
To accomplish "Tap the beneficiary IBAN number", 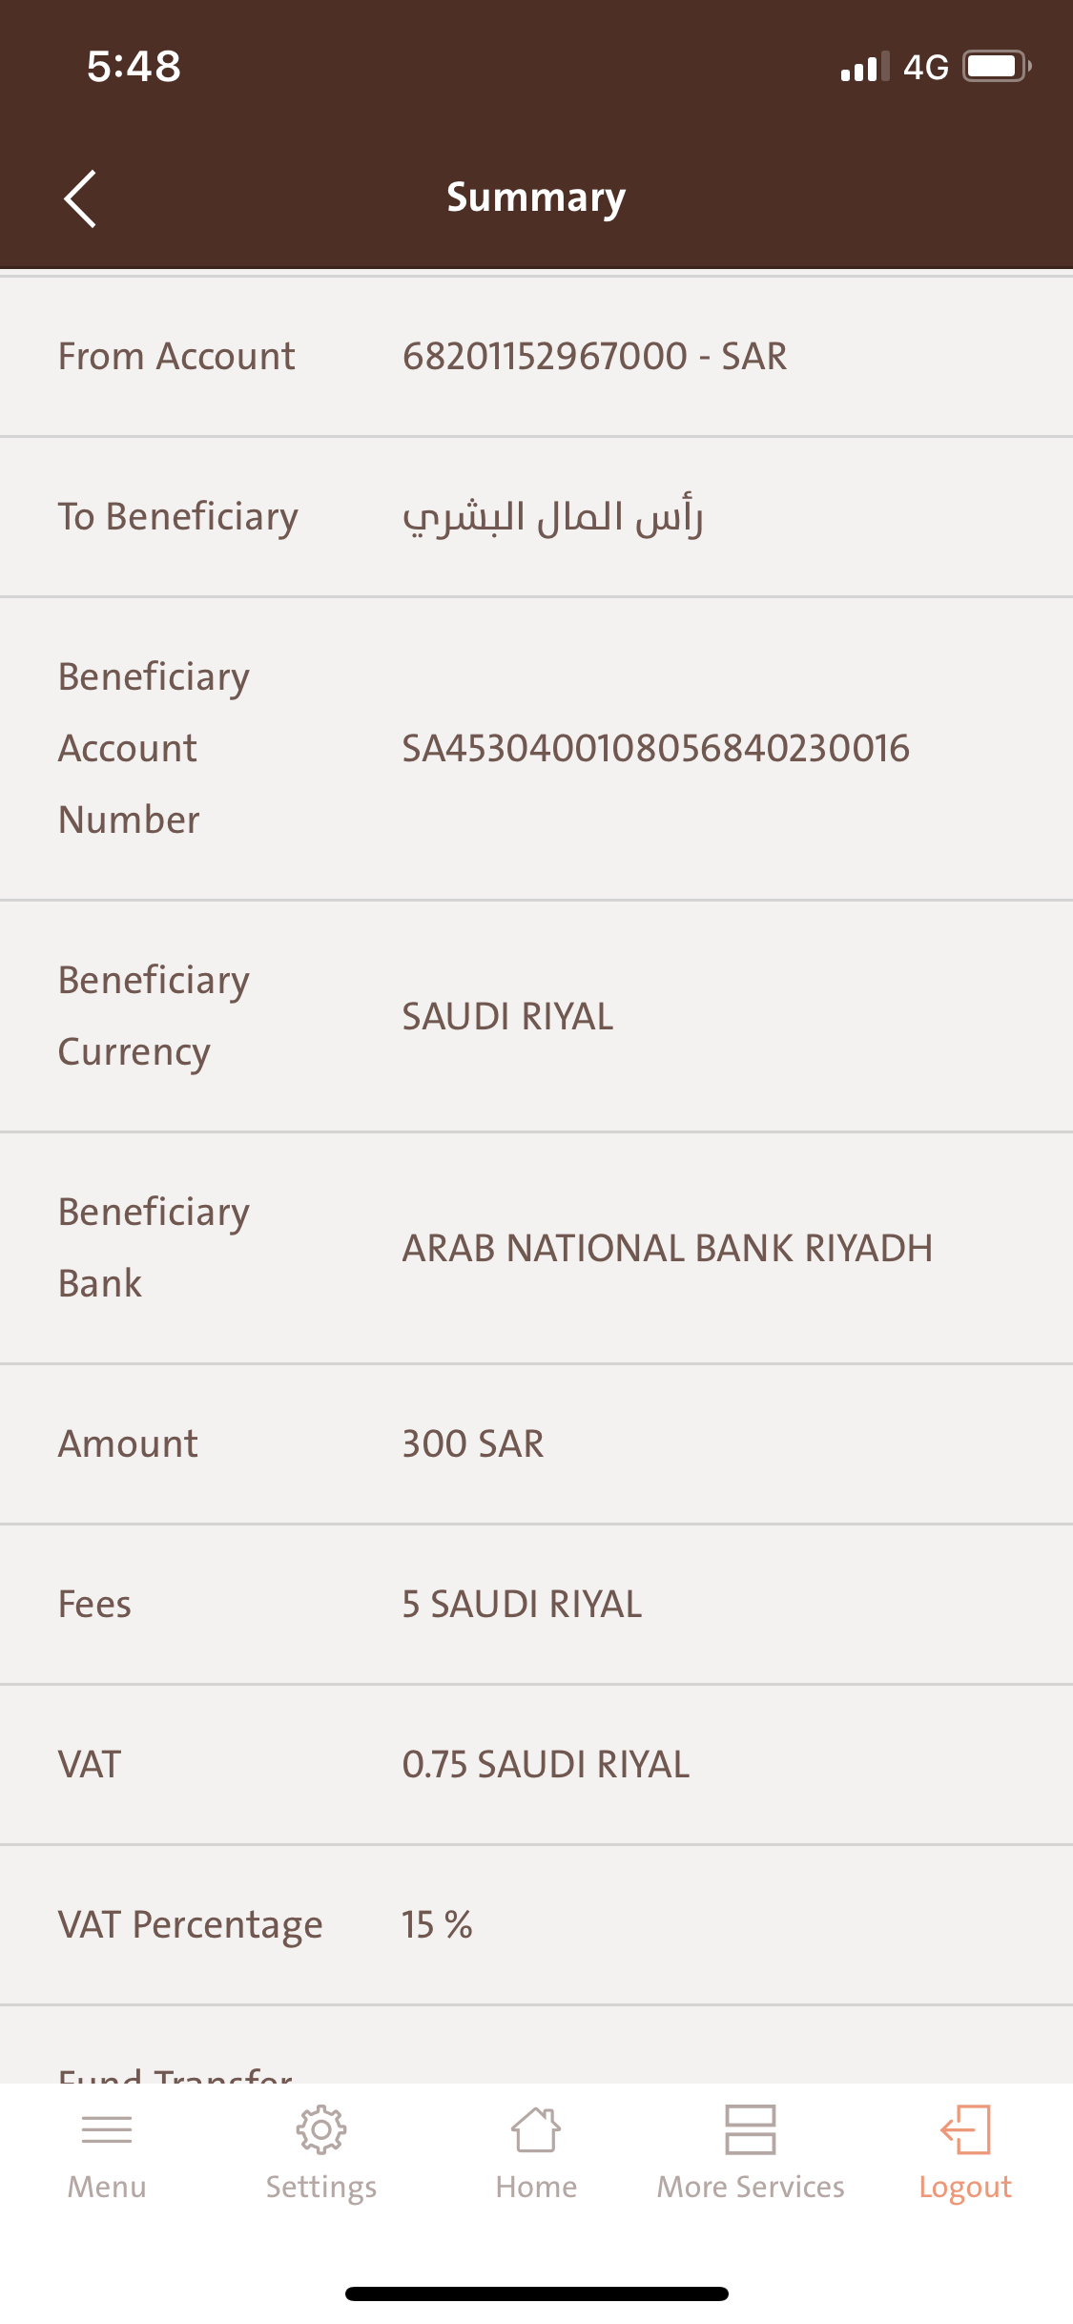I will [x=655, y=749].
